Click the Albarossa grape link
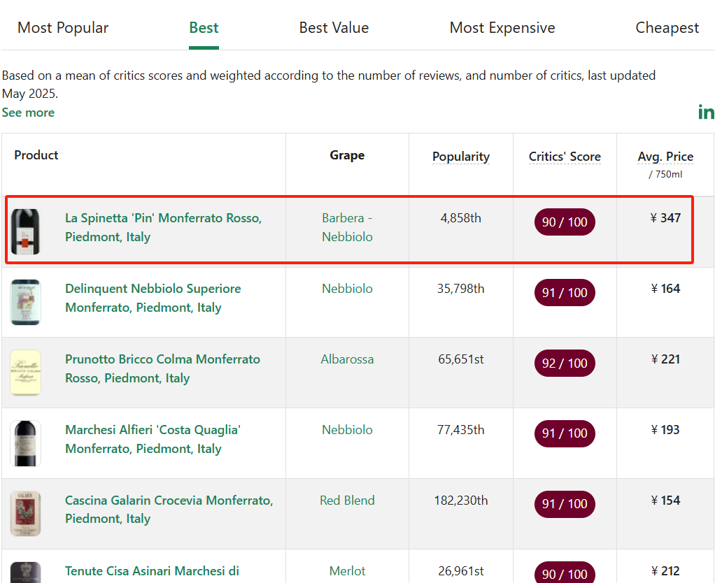The height and width of the screenshot is (583, 722). [347, 359]
